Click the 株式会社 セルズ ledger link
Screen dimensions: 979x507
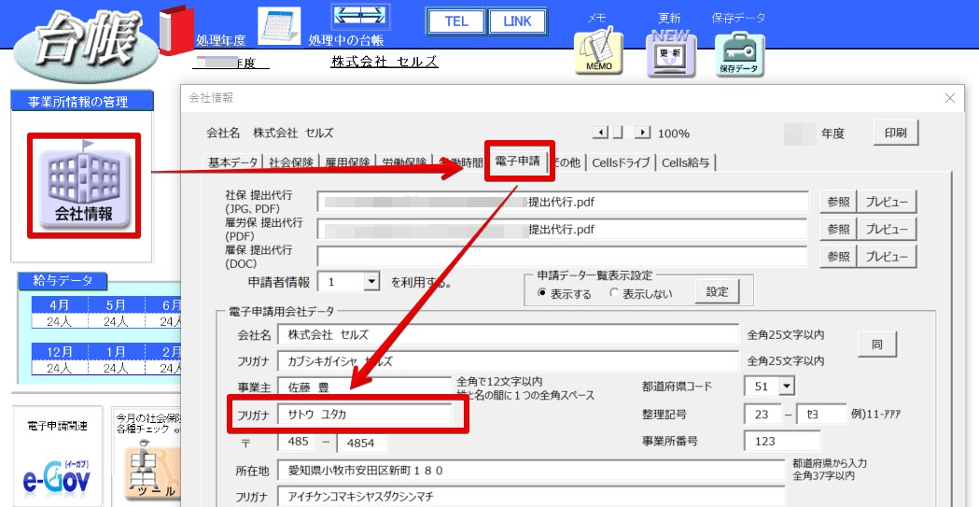point(385,62)
